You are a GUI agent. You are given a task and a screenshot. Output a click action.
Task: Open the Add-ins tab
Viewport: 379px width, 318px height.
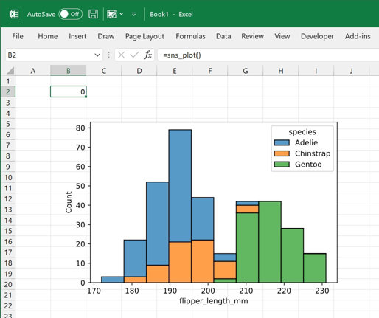(358, 36)
